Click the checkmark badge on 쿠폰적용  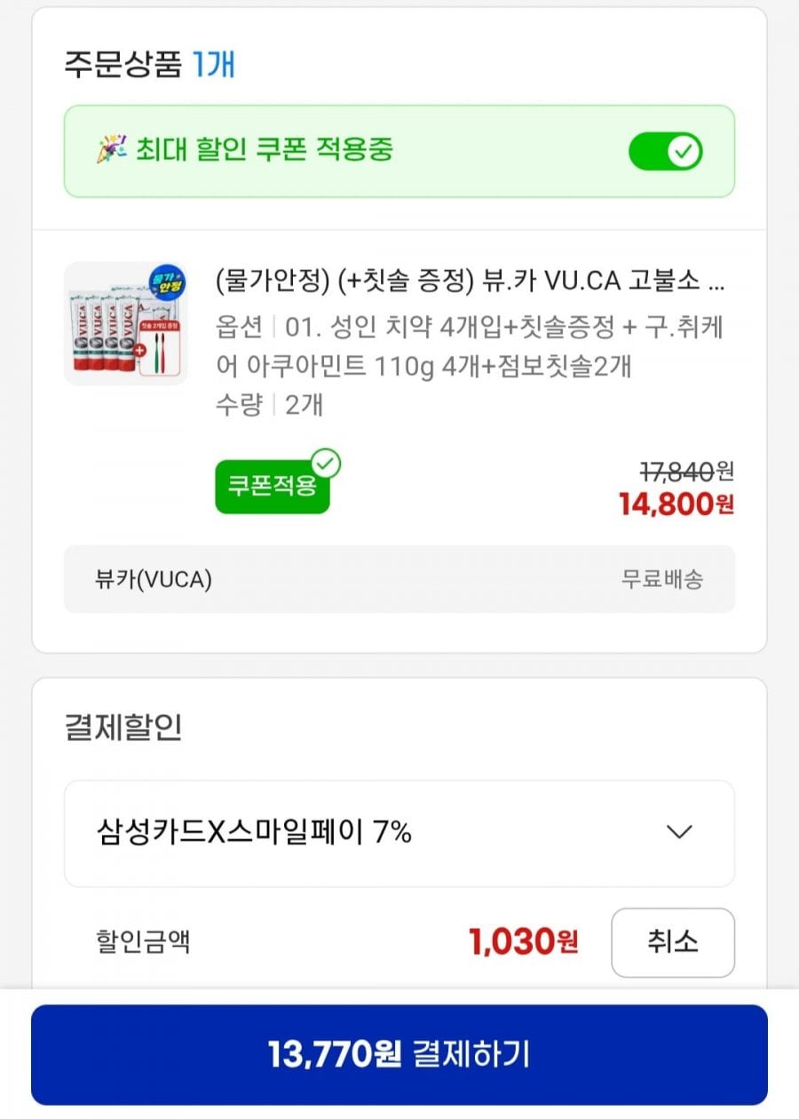[x=326, y=464]
